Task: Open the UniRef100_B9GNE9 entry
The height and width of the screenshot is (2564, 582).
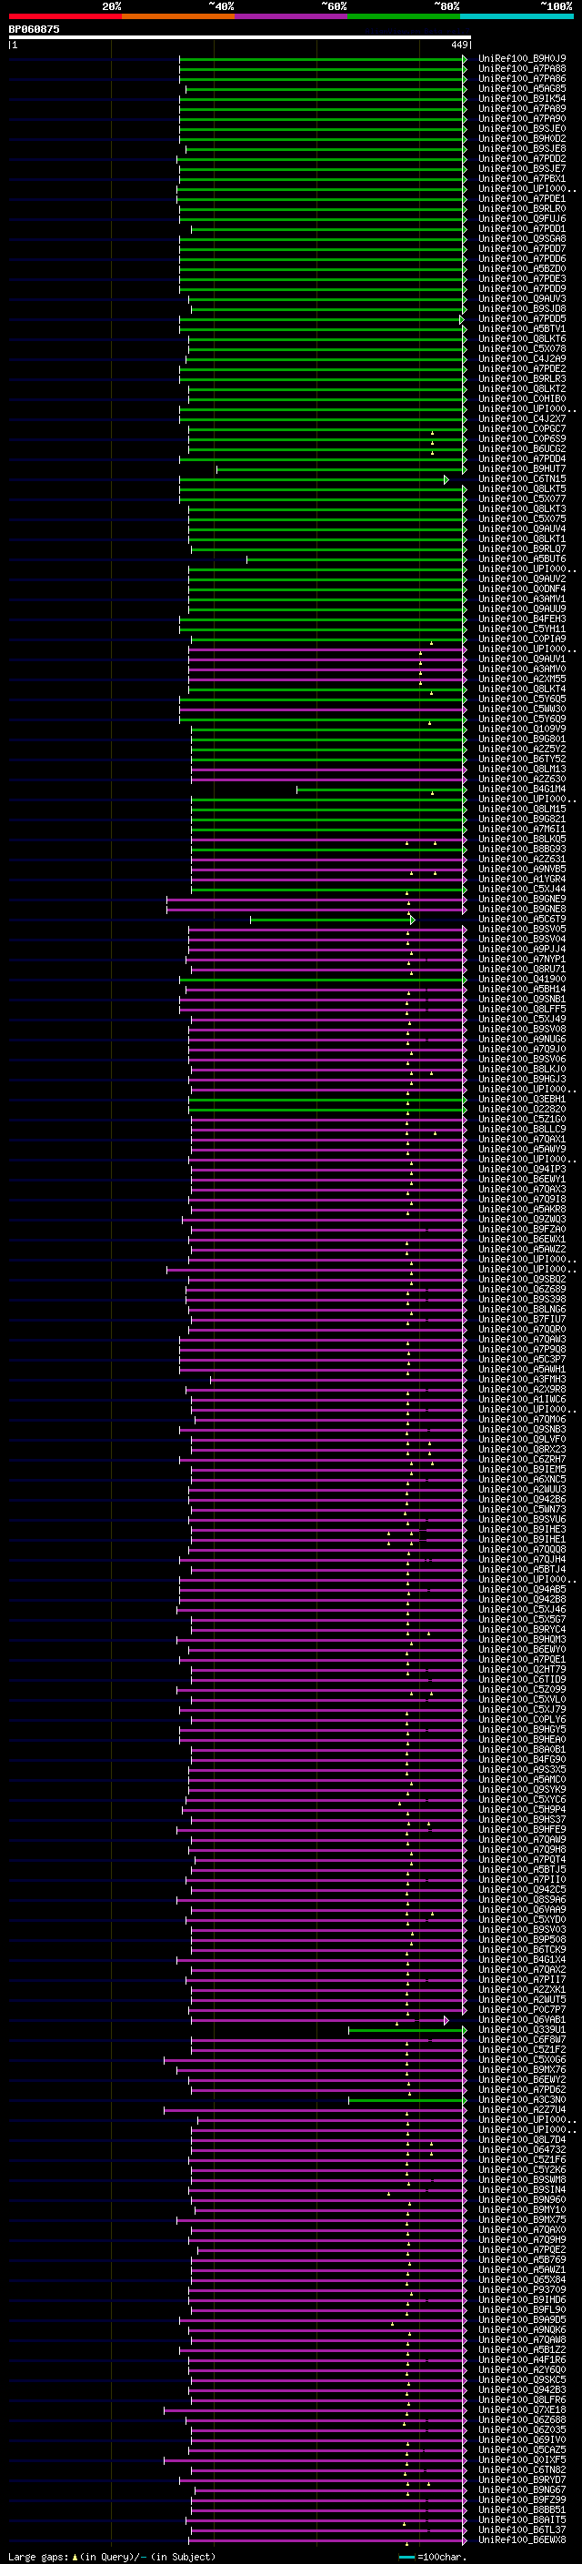Action: point(522,899)
